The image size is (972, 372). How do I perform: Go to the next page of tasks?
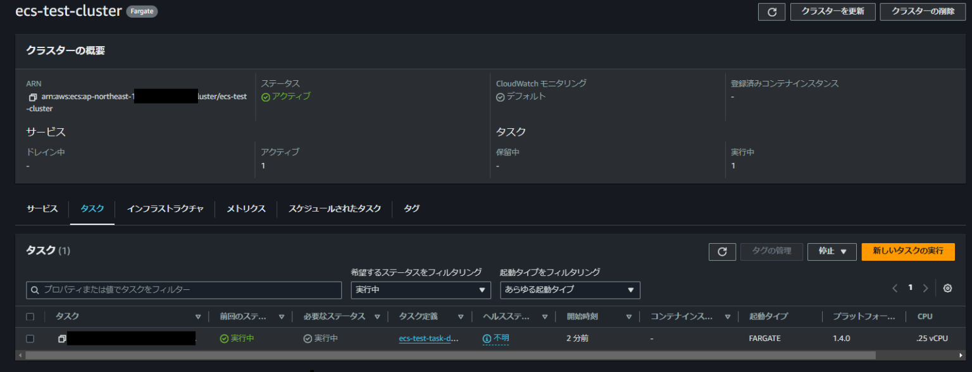click(925, 288)
